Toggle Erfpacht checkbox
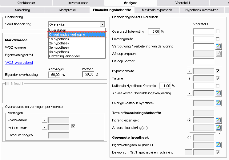229x160 pixels. [x=7, y=84]
